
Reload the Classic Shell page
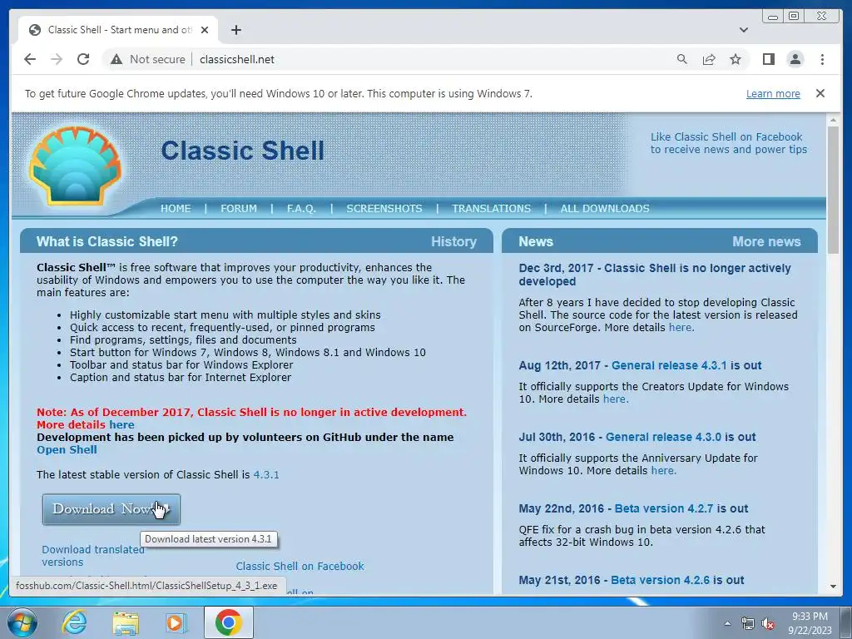[x=83, y=59]
